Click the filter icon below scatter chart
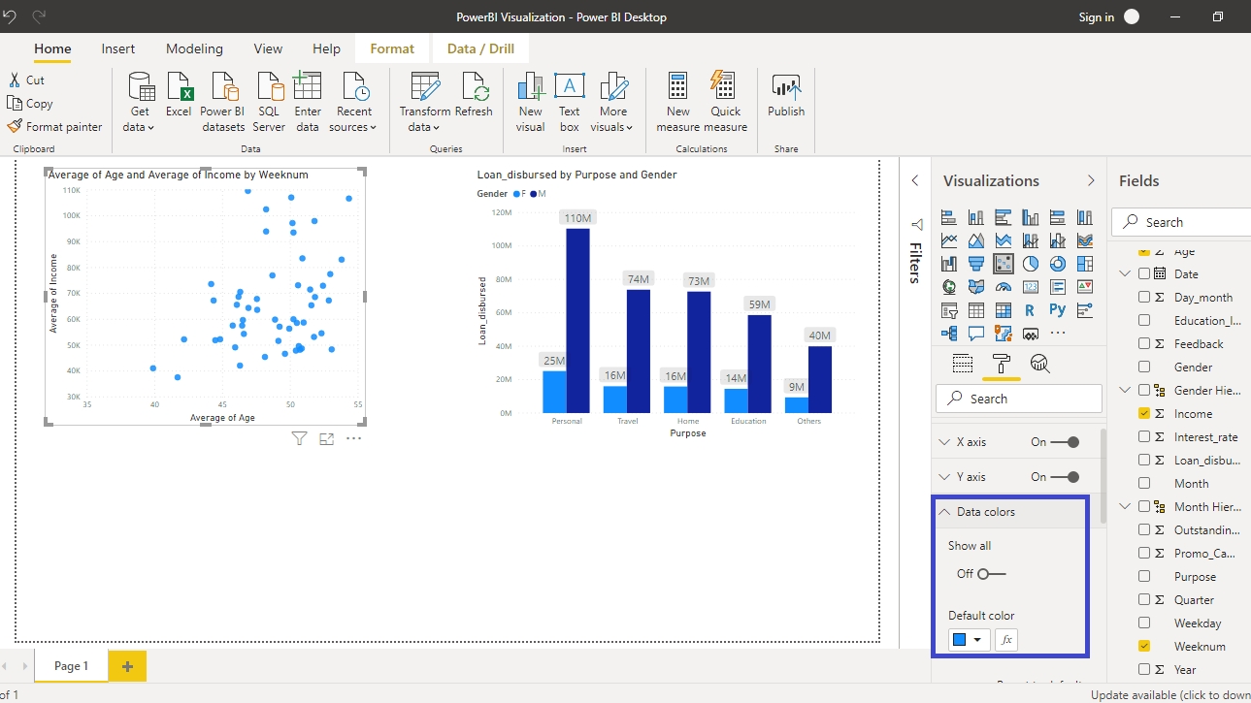 pyautogui.click(x=299, y=439)
